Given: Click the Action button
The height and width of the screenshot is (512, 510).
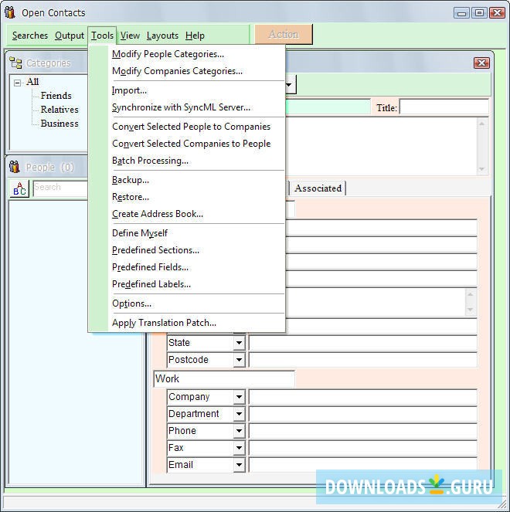Looking at the screenshot, I should click(284, 34).
